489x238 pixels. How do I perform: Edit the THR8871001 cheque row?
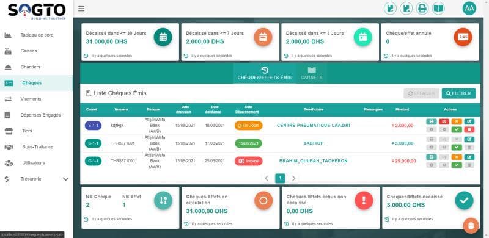(469, 139)
